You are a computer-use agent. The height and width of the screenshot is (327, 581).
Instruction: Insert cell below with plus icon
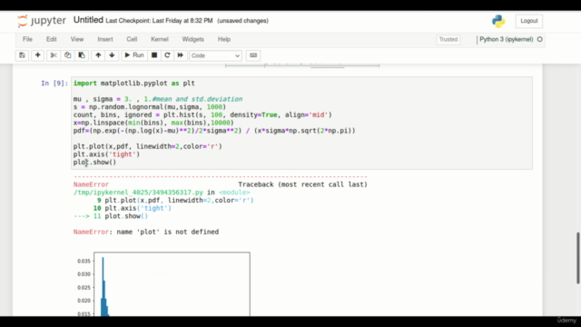tap(37, 55)
